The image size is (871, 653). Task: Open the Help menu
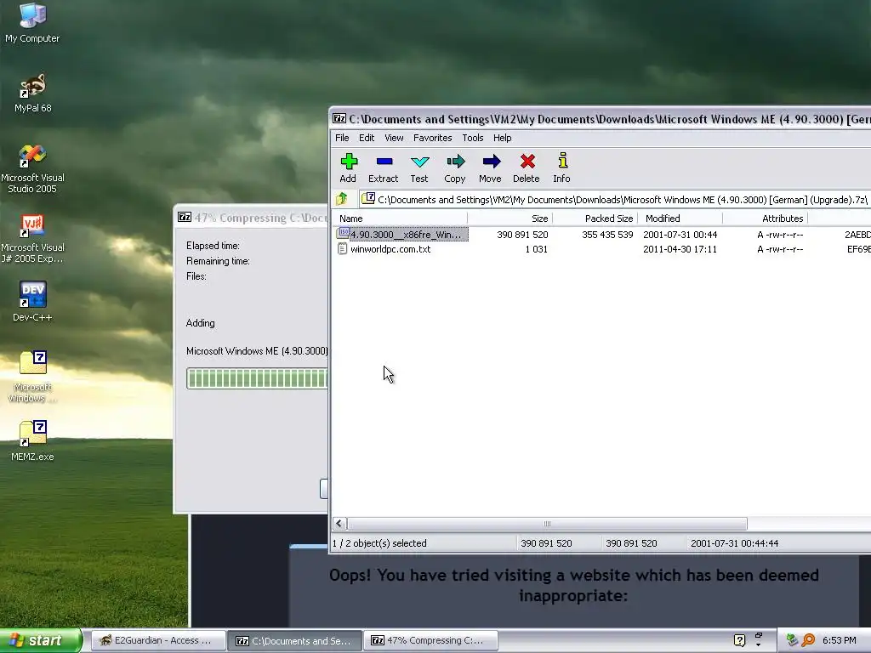pos(502,138)
